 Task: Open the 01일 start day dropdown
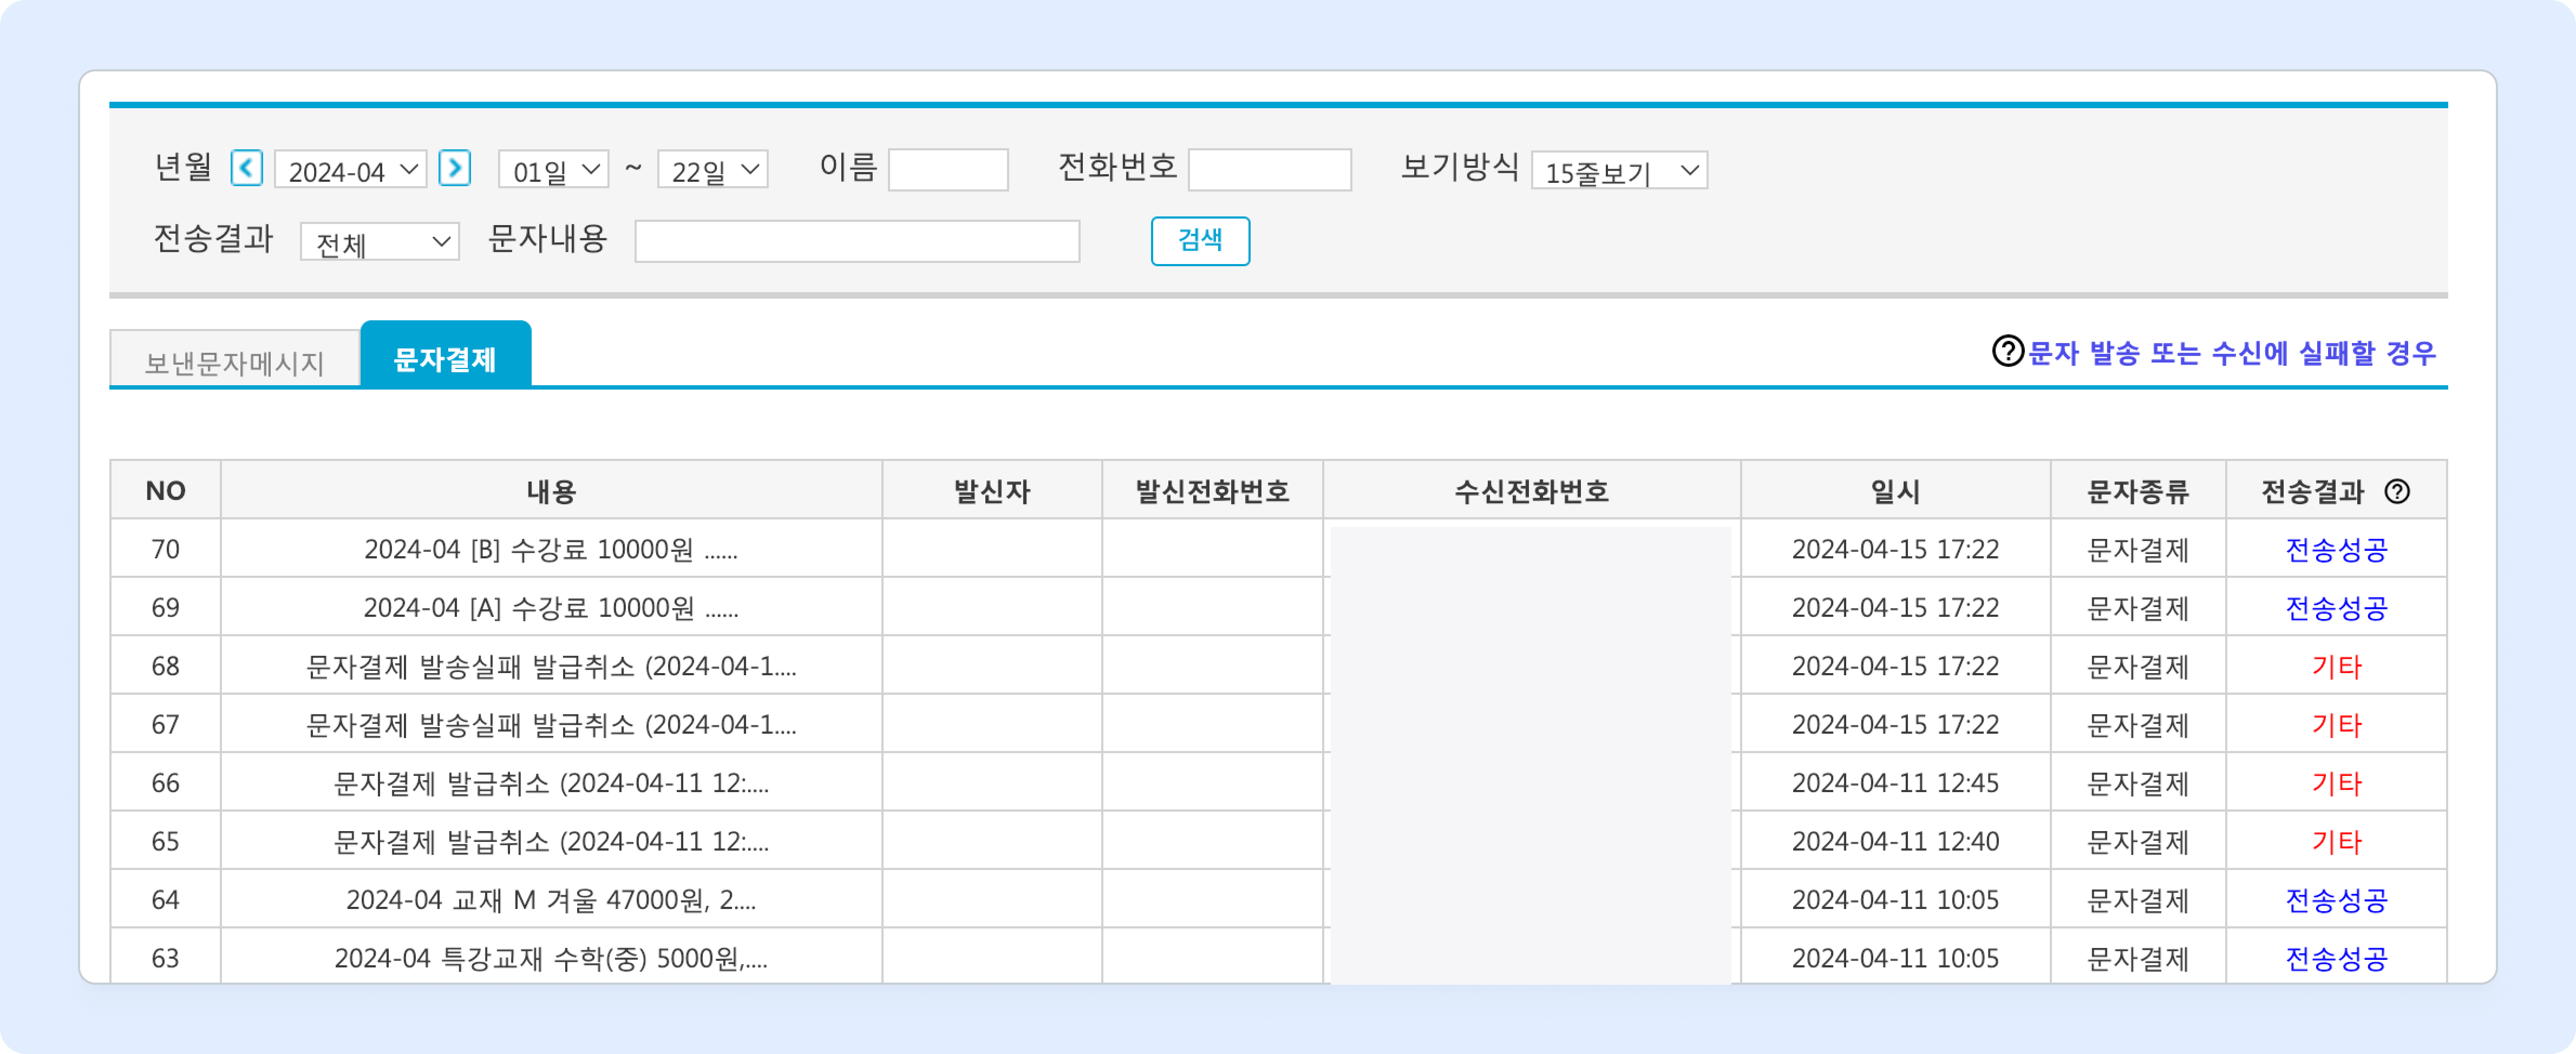click(x=553, y=170)
